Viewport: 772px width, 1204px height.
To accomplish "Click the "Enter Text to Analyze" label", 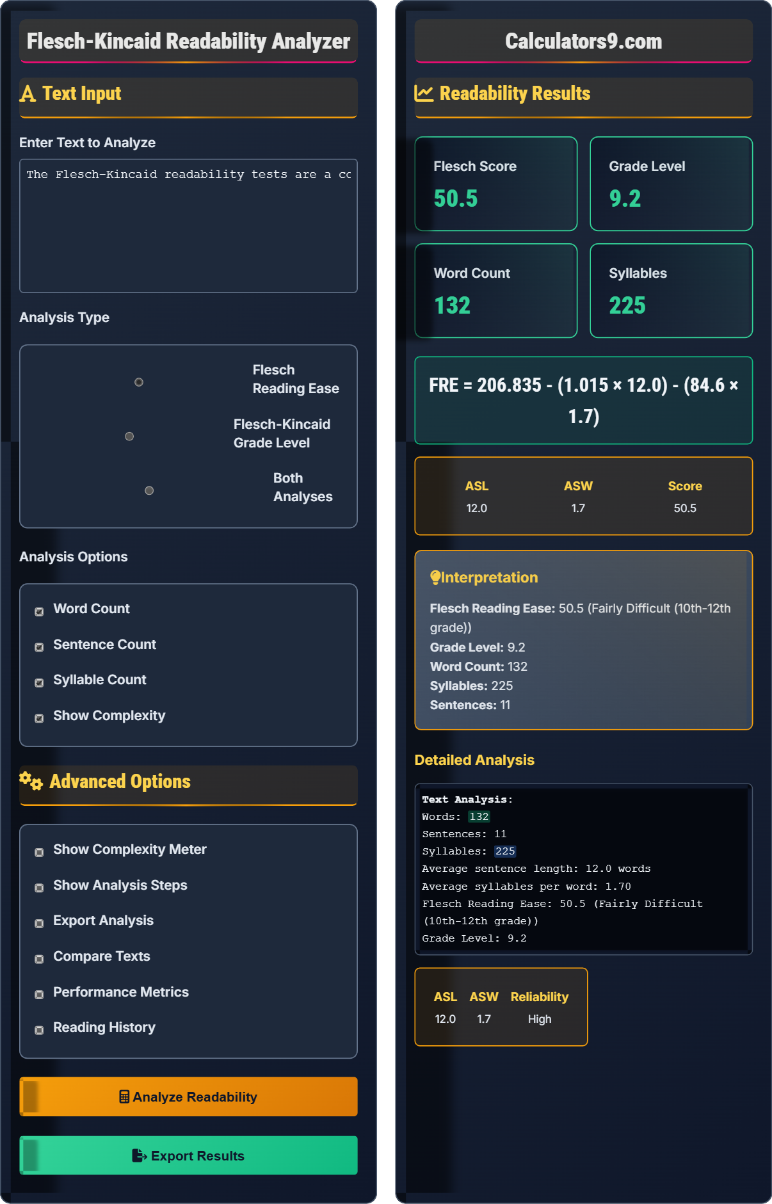I will [88, 143].
